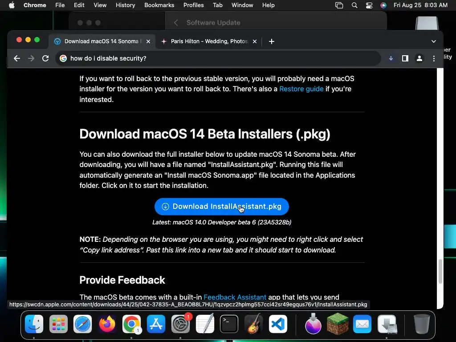Launch Firefox from the Dock
This screenshot has height=342, width=456.
point(107,324)
